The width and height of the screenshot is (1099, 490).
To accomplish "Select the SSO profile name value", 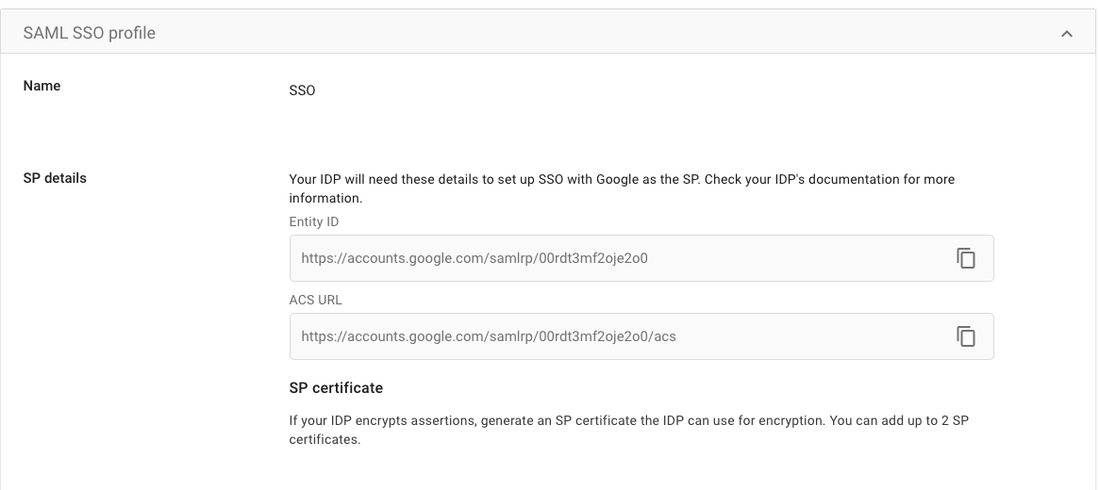I will pyautogui.click(x=302, y=90).
